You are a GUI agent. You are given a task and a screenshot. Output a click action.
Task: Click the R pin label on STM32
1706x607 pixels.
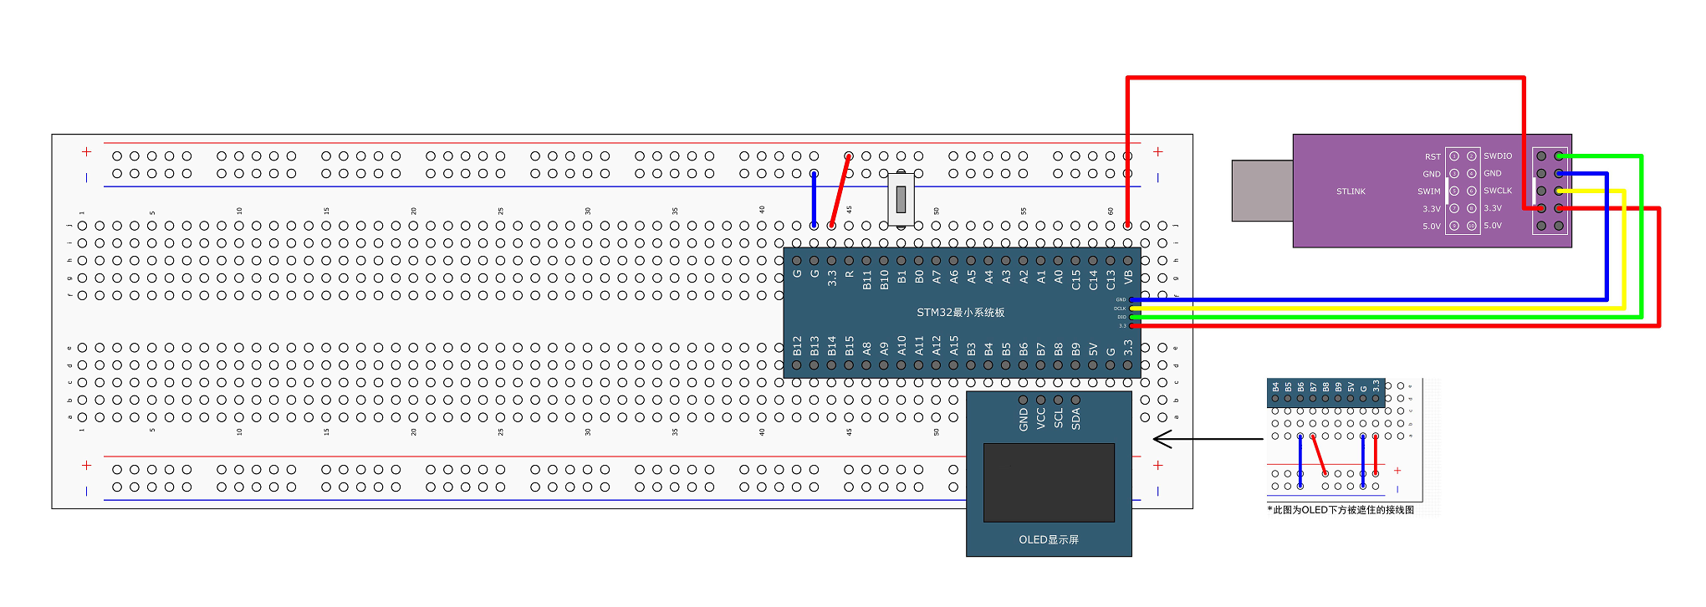[850, 273]
